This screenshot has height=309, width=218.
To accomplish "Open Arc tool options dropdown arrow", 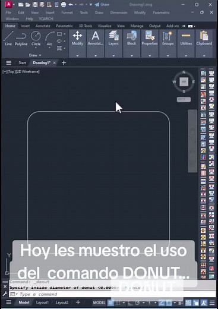I will [49, 48].
